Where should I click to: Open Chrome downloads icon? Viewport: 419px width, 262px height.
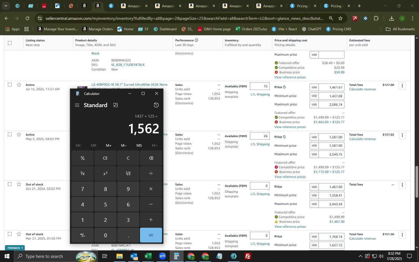point(392,18)
